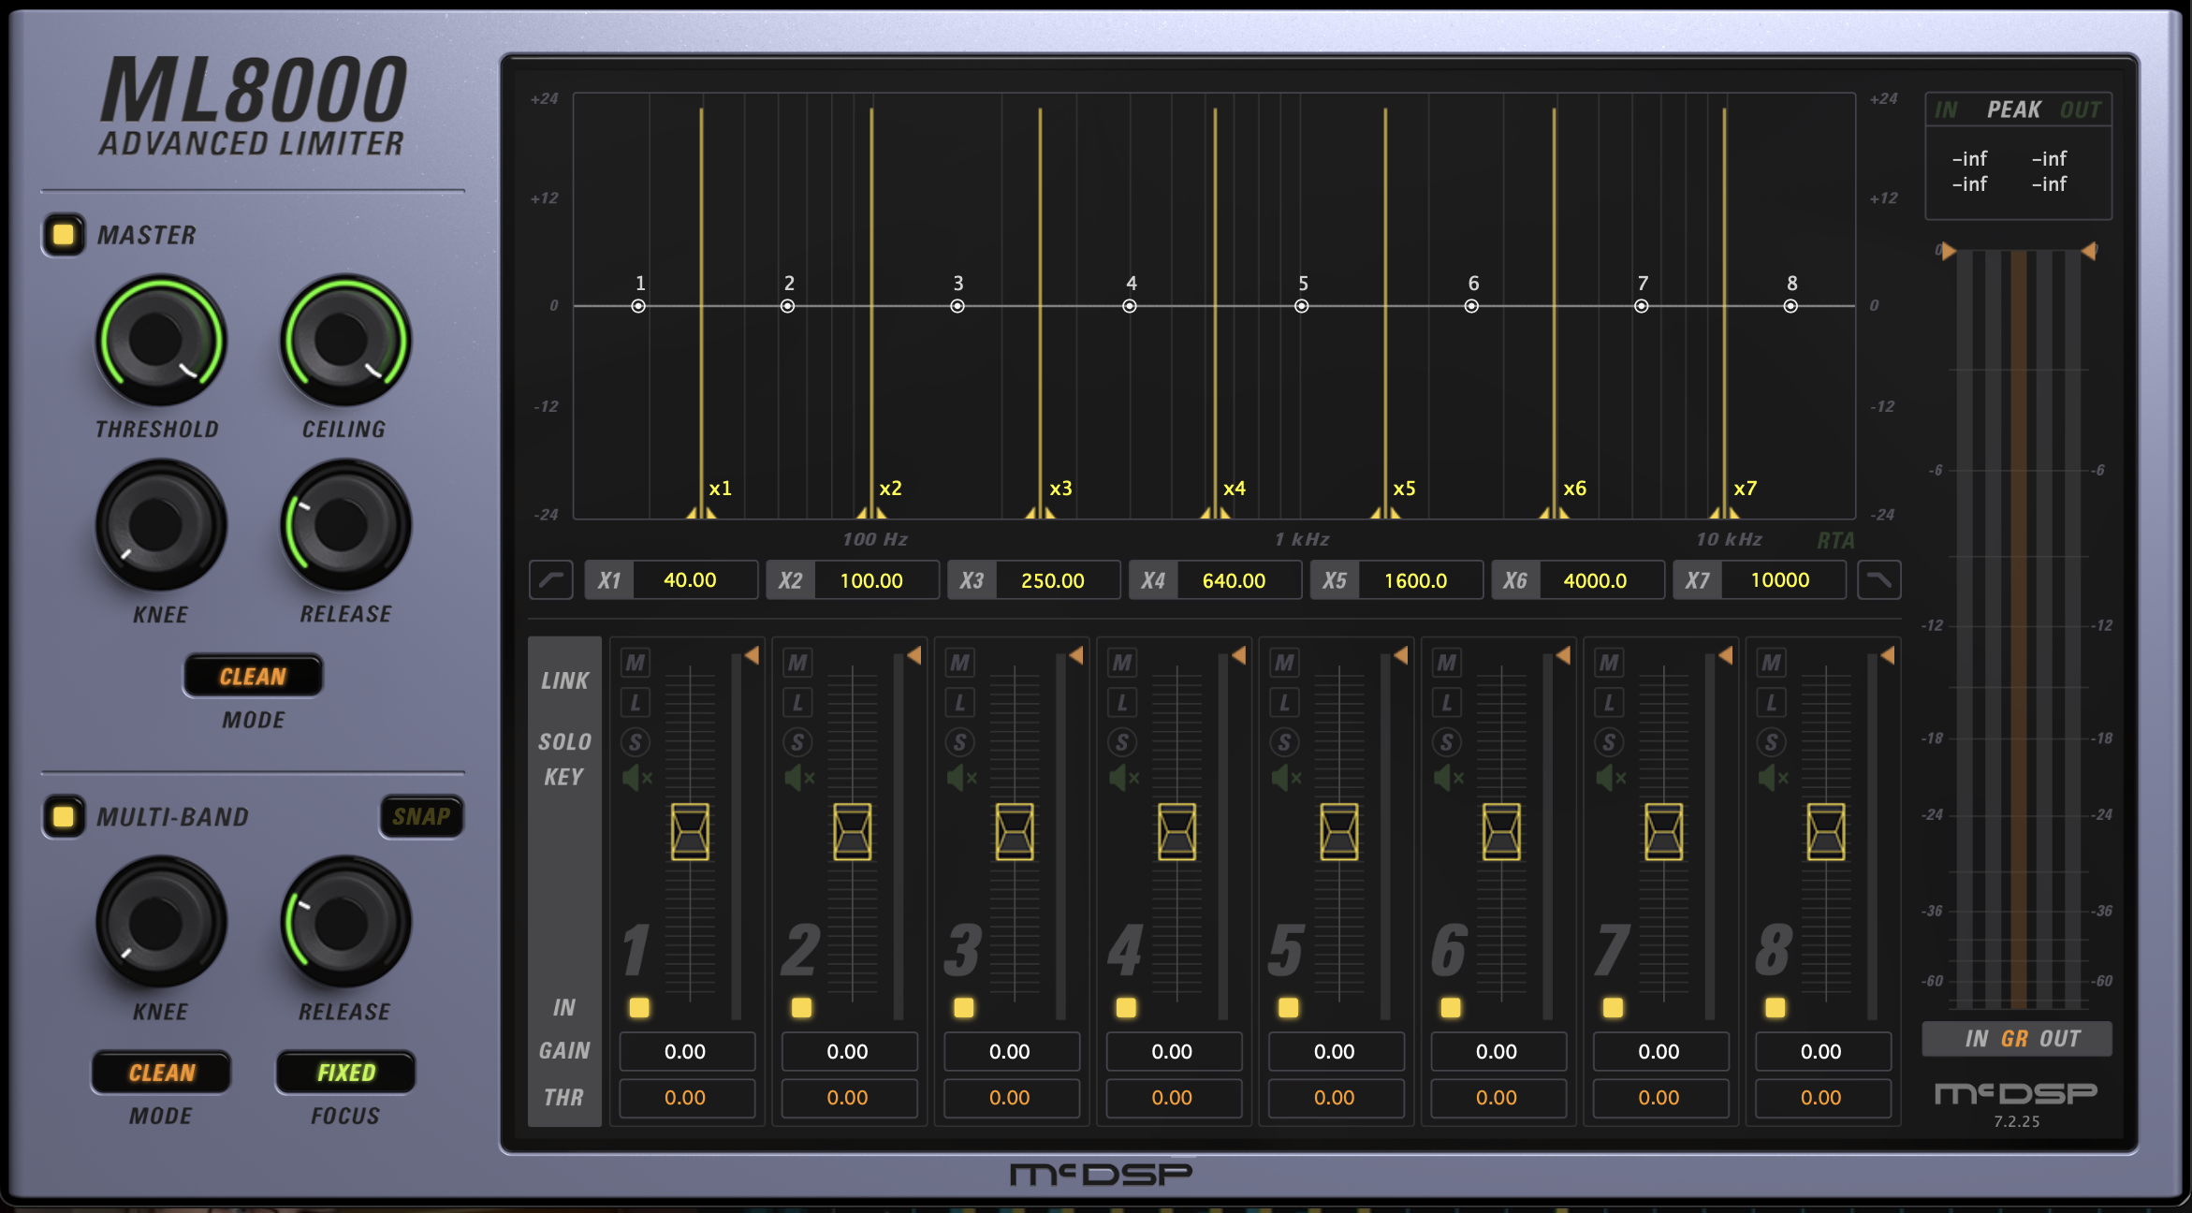Image resolution: width=2192 pixels, height=1213 pixels.
Task: Toggle band 6 IN enable LED
Action: 1451,1007
